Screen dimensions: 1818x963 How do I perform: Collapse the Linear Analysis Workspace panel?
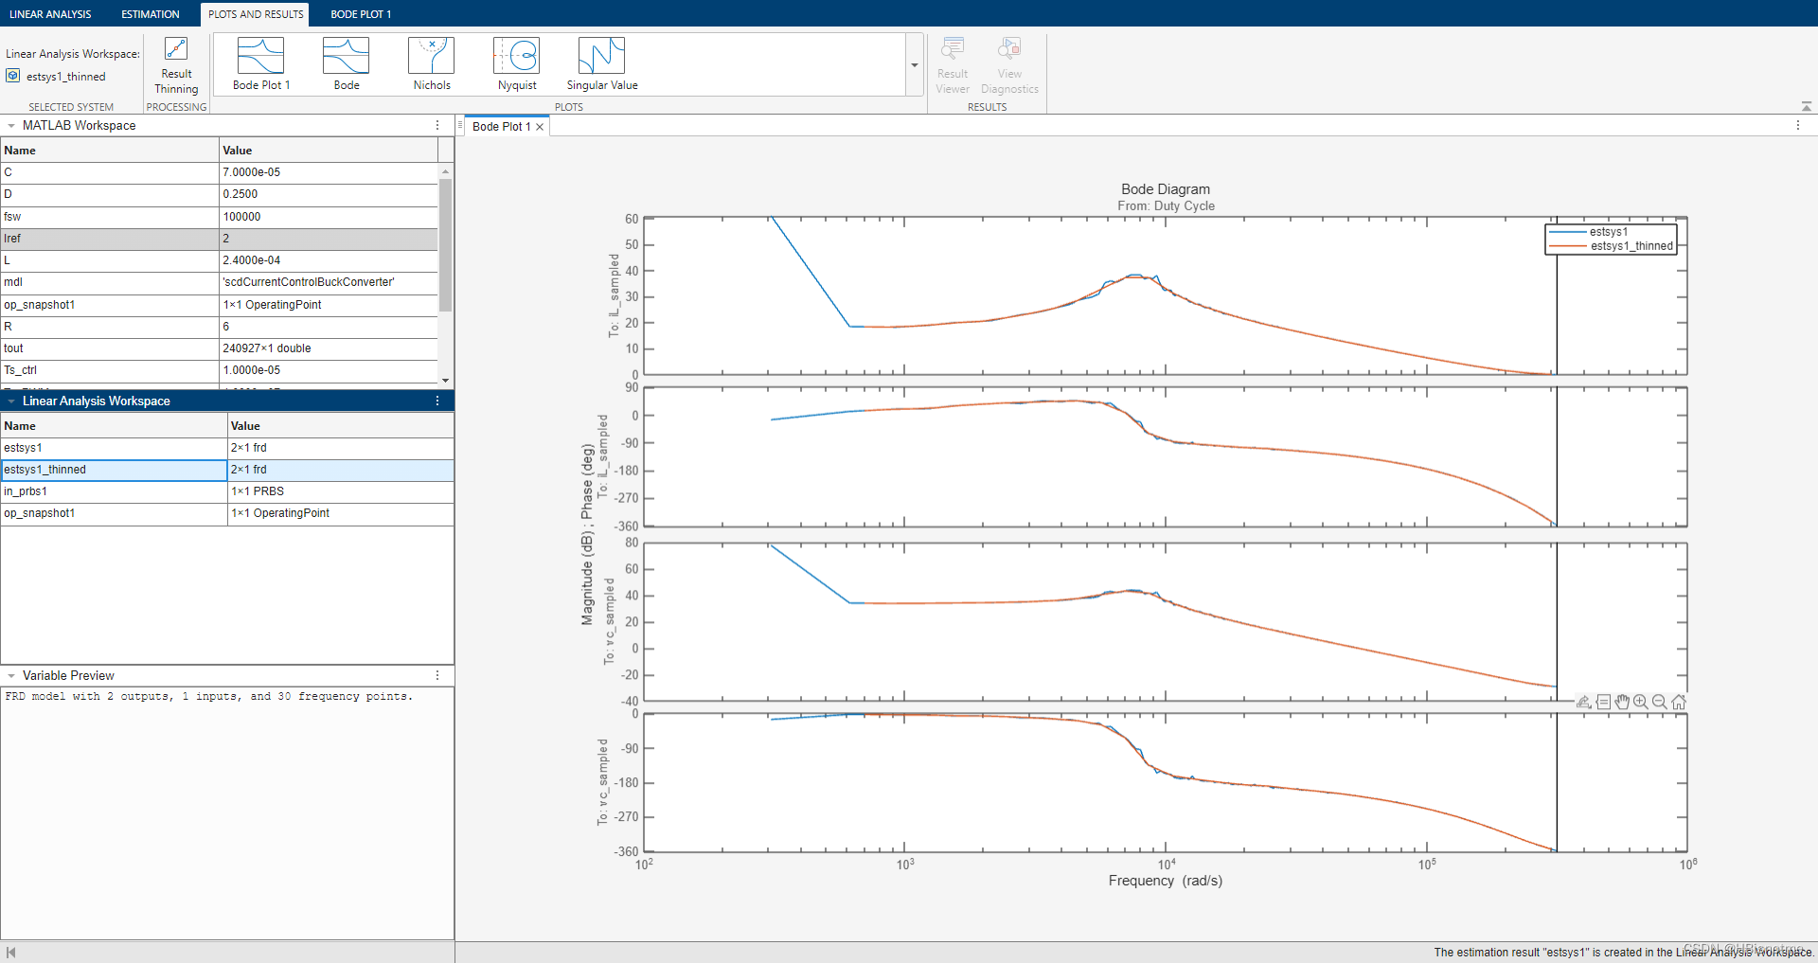11,401
